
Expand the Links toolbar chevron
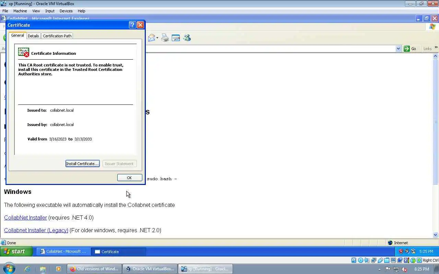[436, 48]
